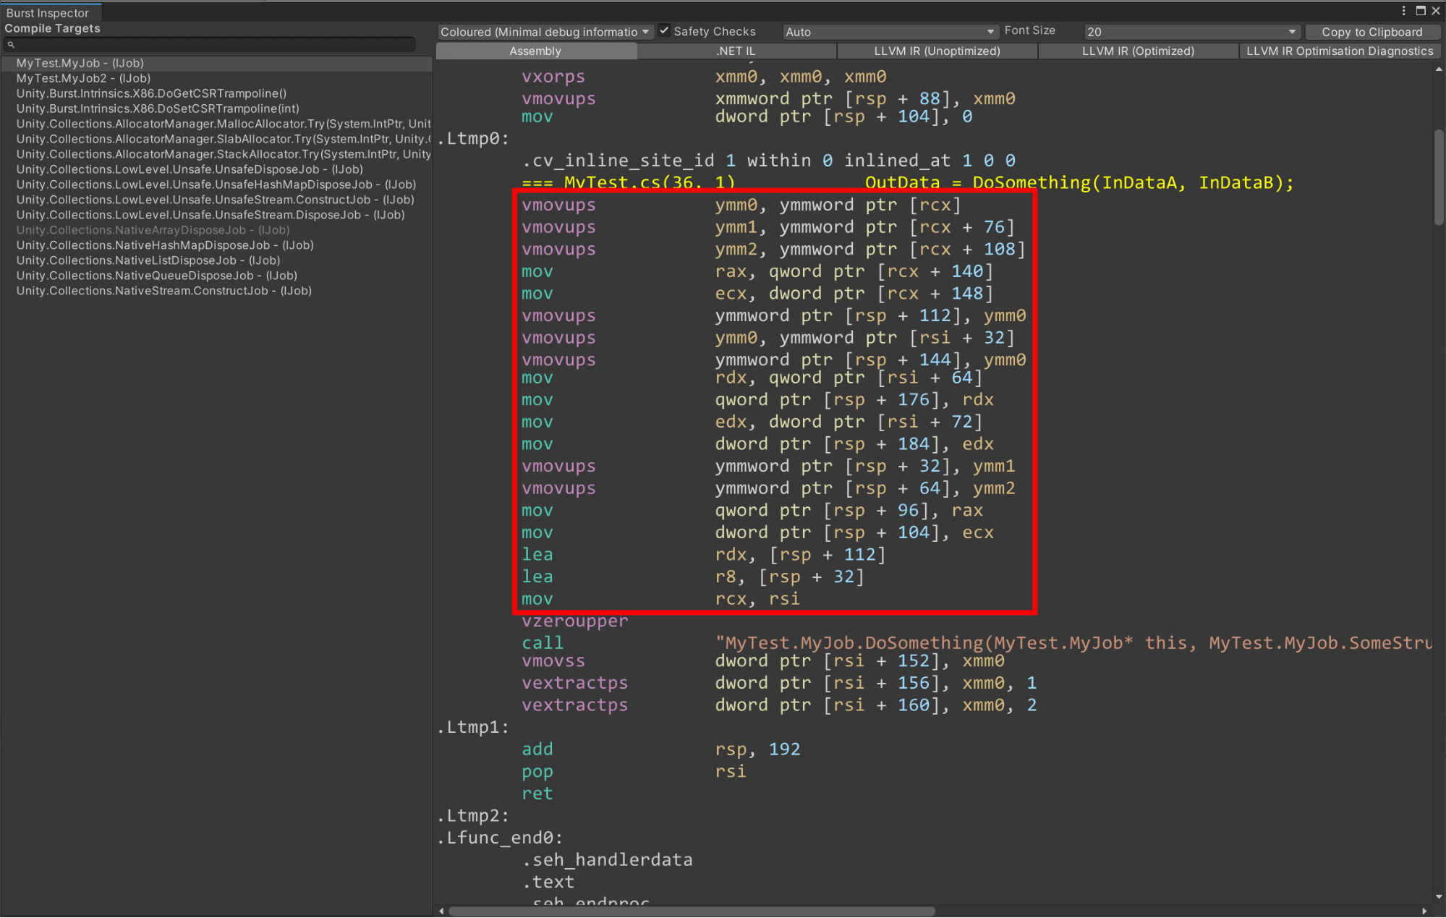Click the .Ltmp1: label

473,727
